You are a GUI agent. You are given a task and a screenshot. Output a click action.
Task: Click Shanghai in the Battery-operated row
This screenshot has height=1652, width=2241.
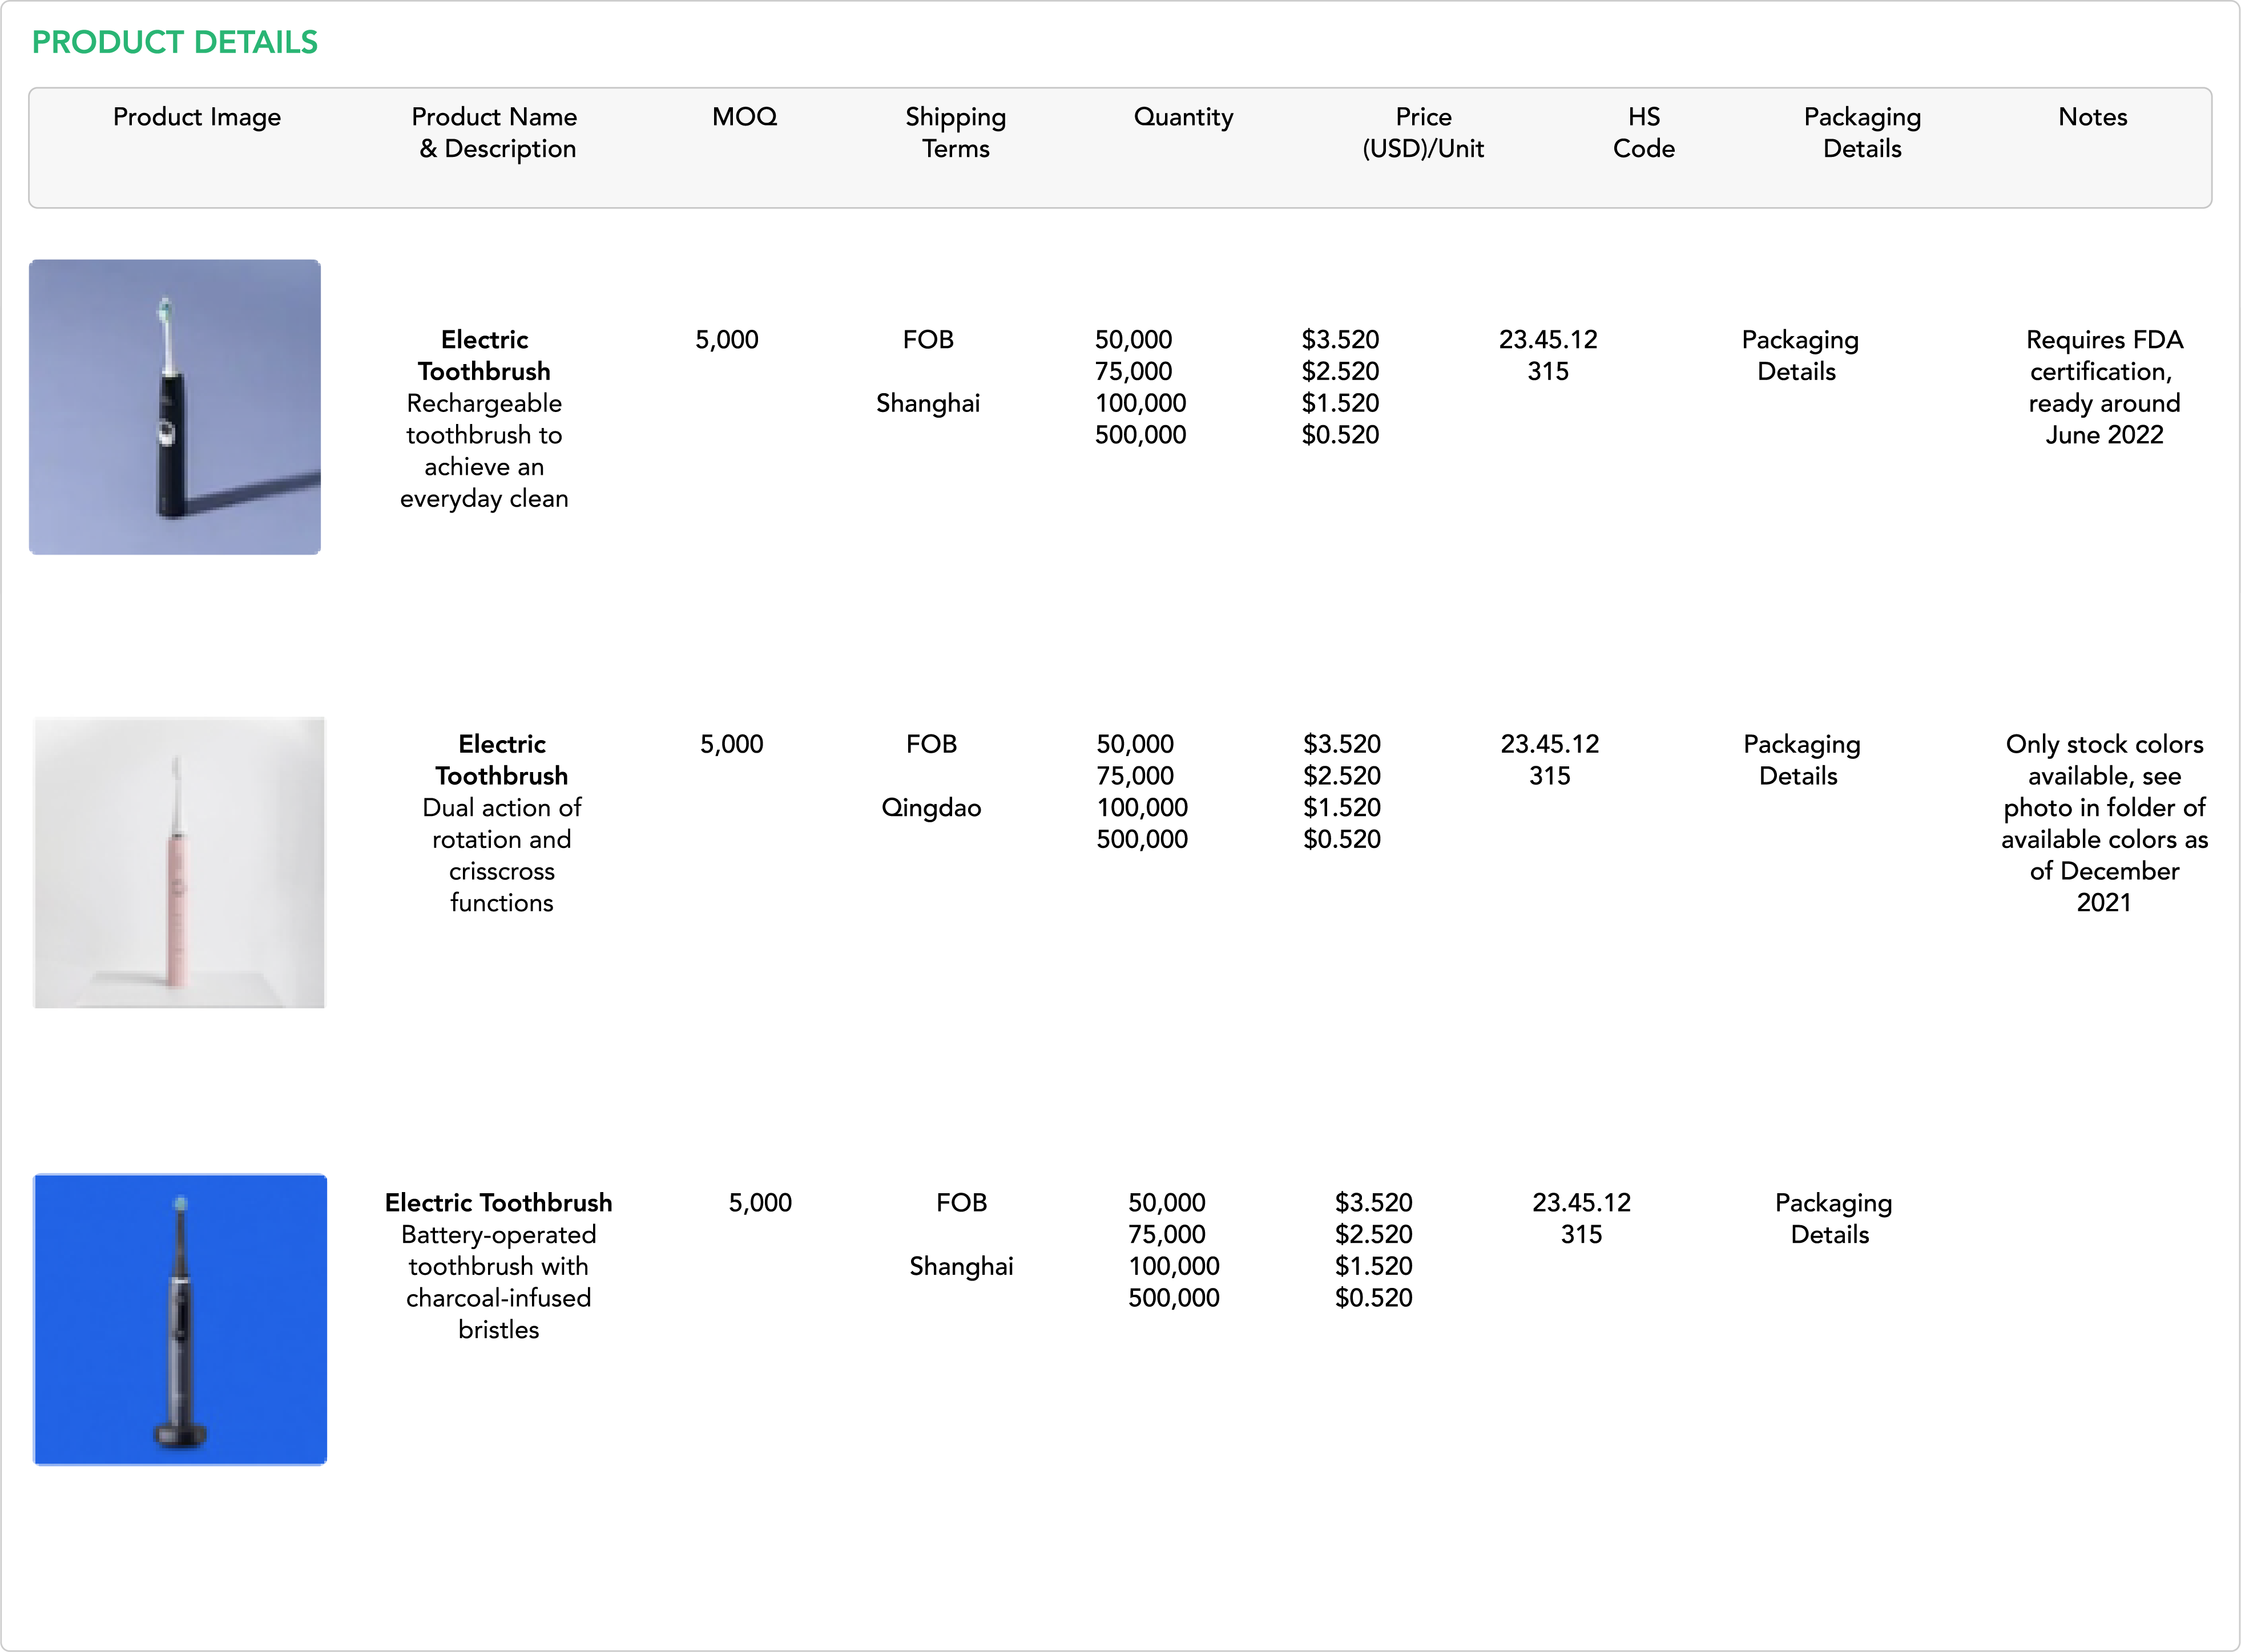(961, 1267)
